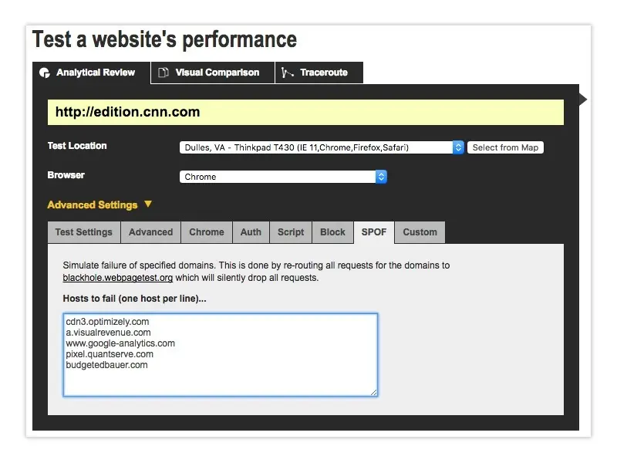Screen dimensions: 617x463
Task: Click the blue arrows on the Test Location selector
Action: pos(458,147)
